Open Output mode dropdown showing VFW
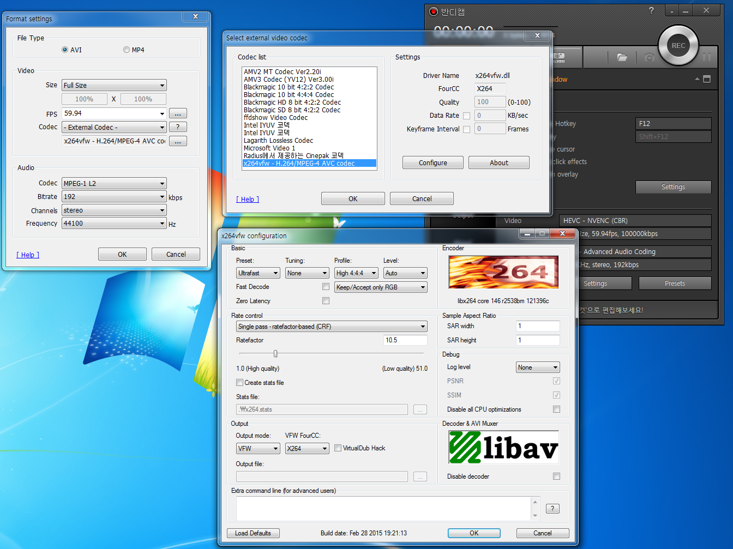The width and height of the screenshot is (733, 549). 258,449
